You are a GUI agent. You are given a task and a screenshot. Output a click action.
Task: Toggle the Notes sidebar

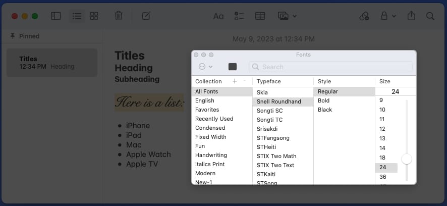[55, 16]
